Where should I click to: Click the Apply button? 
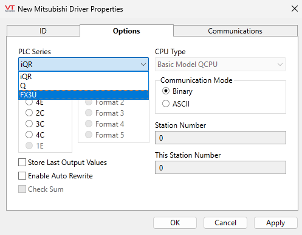(x=276, y=223)
